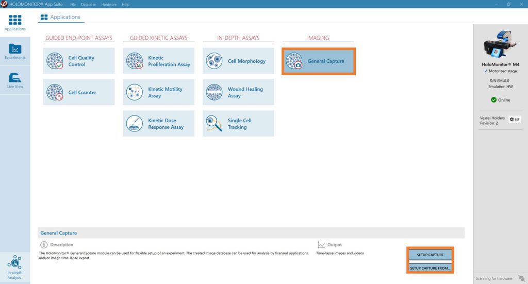The height and width of the screenshot is (284, 528).
Task: Select the Kinetic Proliferation Assay label
Action: coord(169,61)
